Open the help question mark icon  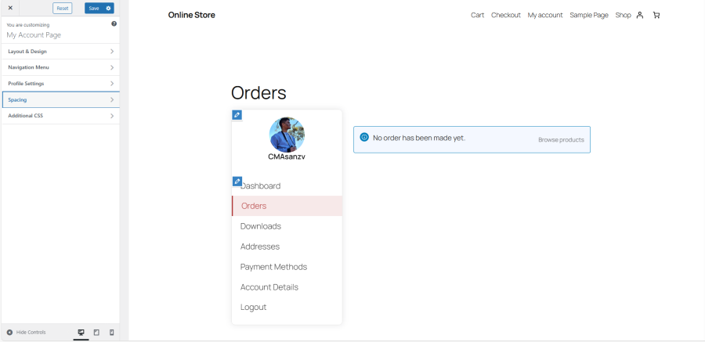pyautogui.click(x=114, y=23)
